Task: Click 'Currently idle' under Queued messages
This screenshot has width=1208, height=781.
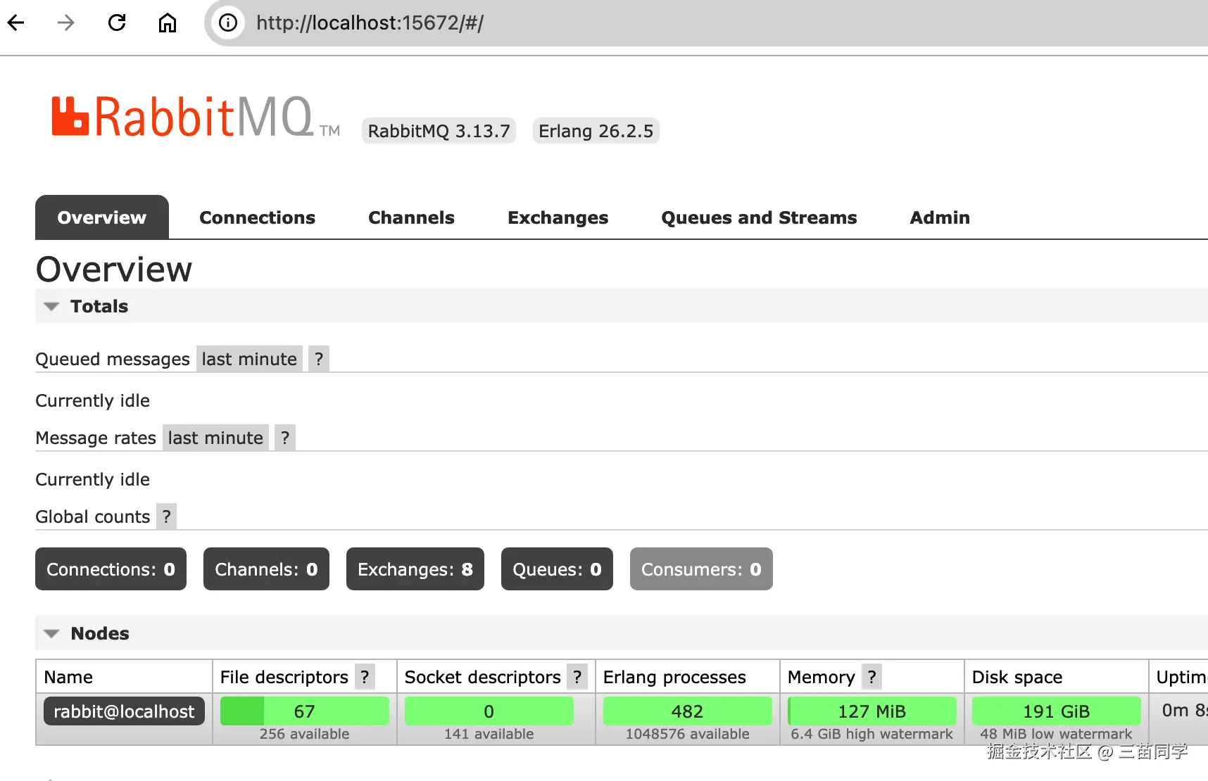Action: pos(93,401)
